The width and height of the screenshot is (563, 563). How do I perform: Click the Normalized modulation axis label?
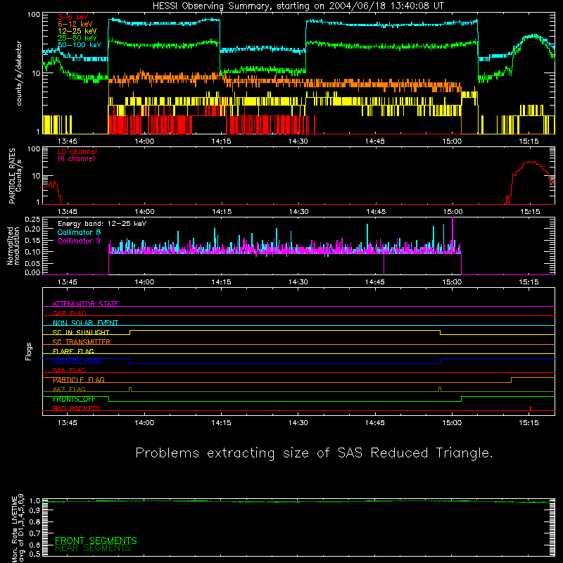13,246
